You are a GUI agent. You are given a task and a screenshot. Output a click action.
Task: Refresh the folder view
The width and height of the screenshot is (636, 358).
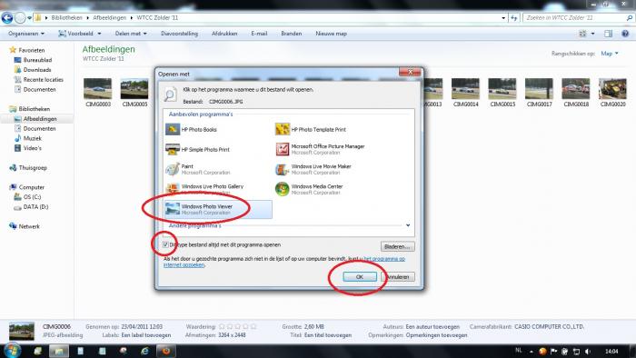(514, 18)
